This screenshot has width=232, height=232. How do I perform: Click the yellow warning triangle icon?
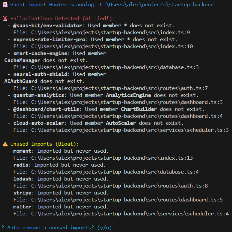coord(5,144)
